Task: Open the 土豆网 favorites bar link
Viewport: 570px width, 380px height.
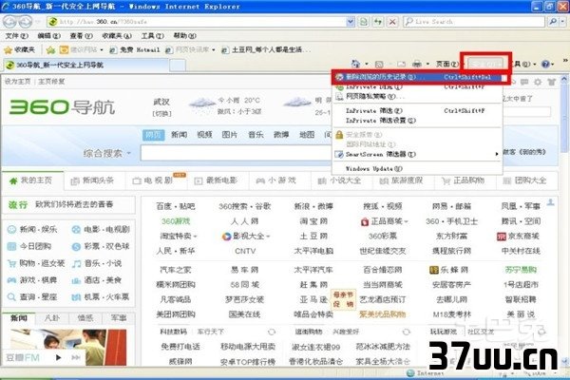Action: click(266, 49)
